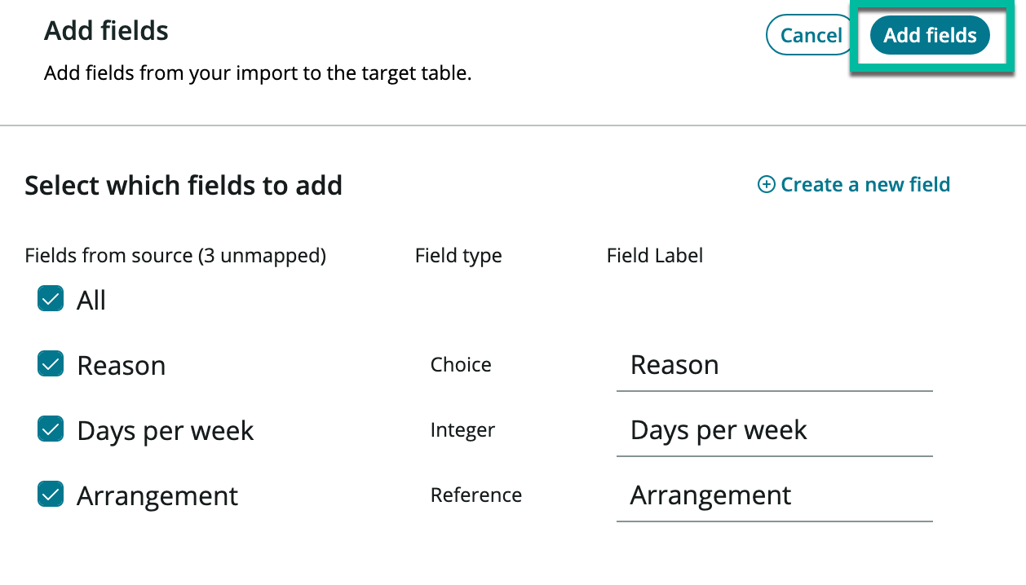Image resolution: width=1026 pixels, height=585 pixels.
Task: Click the Choice field type value
Action: 461,364
